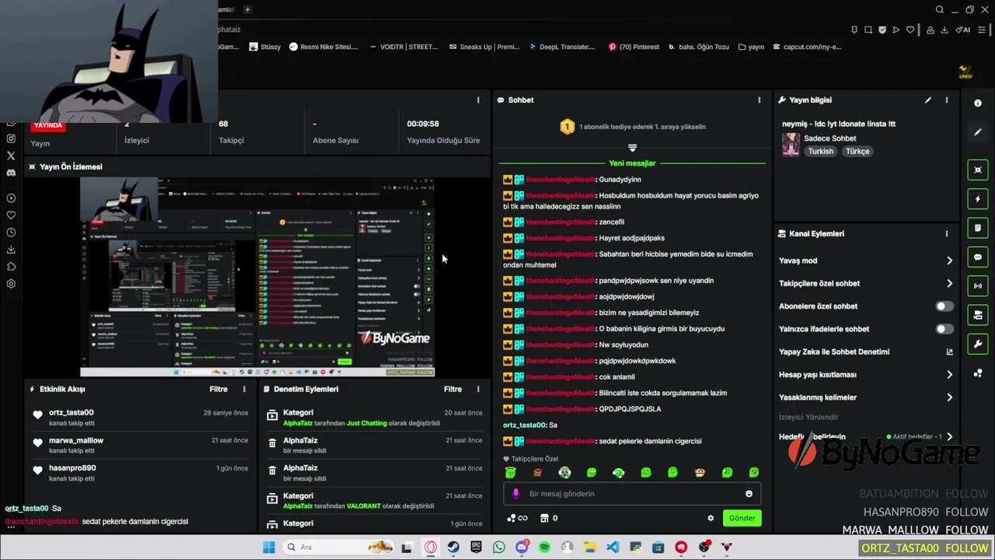Toggle Yalnızca ifadelerle sohbet switch
This screenshot has width=995, height=560.
(x=944, y=329)
